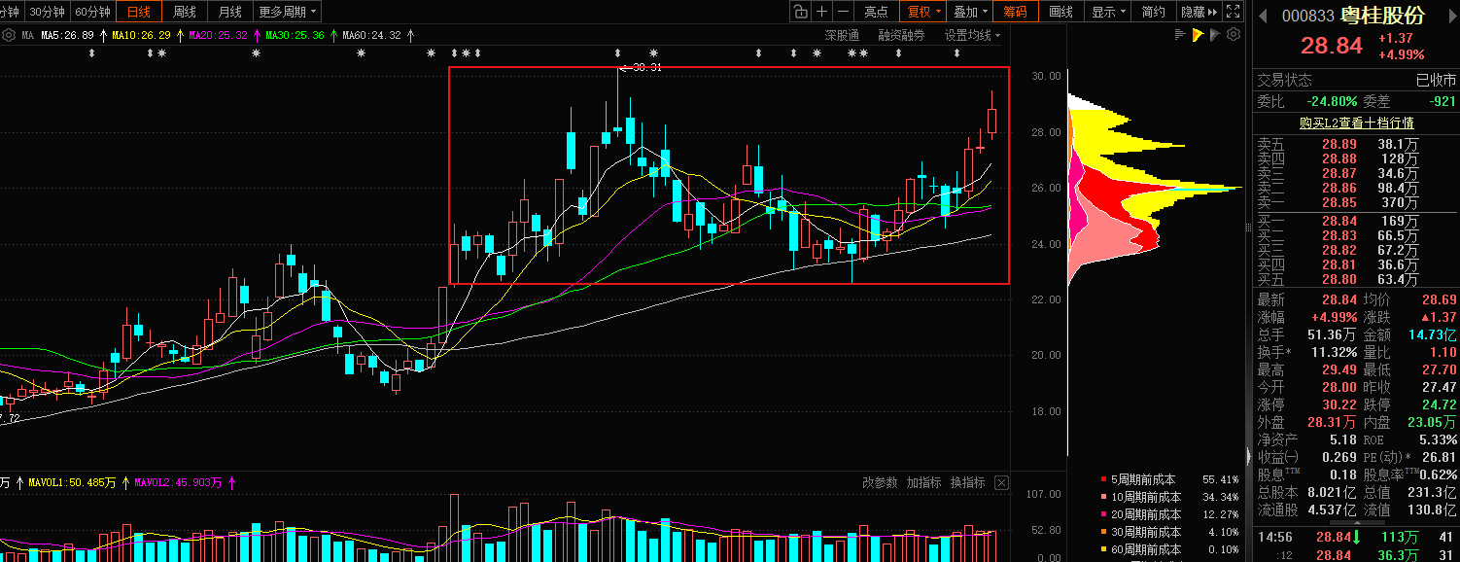Select the gray flame chip-distribution icon

coord(1216,35)
